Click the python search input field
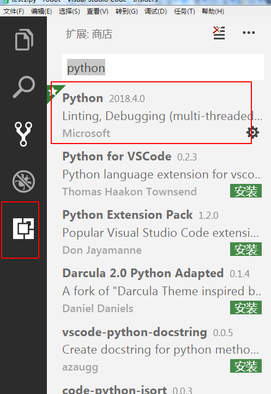The height and width of the screenshot is (394, 271). [x=163, y=67]
